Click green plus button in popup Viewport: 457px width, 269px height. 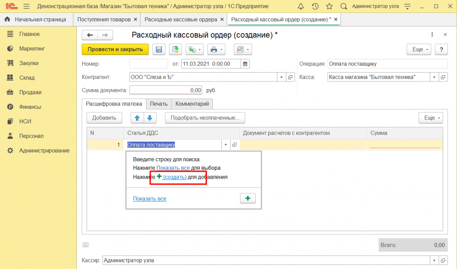[x=248, y=198]
